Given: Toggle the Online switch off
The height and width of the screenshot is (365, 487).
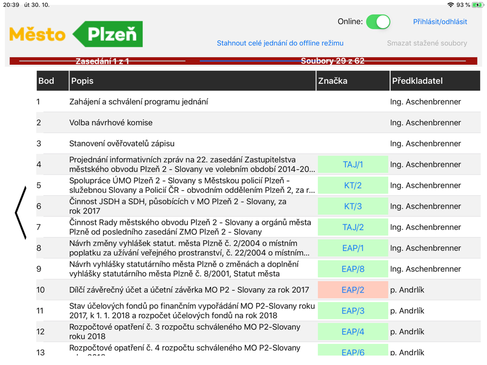Looking at the screenshot, I should click(378, 22).
